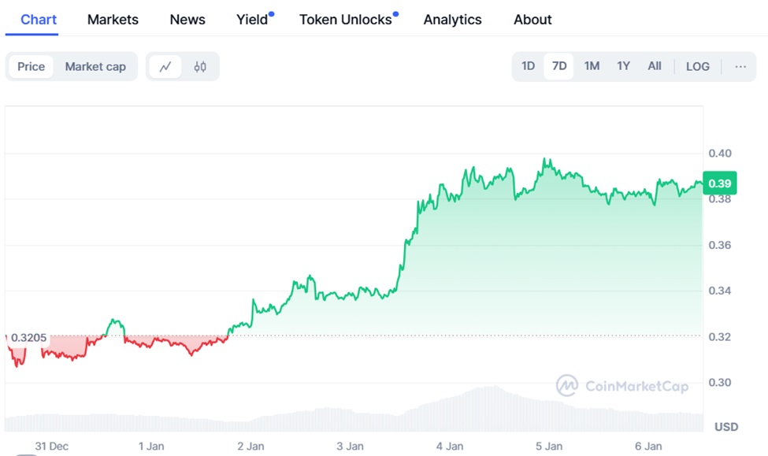Image resolution: width=768 pixels, height=456 pixels.
Task: Open the Token Unlocks tab
Action: [346, 20]
